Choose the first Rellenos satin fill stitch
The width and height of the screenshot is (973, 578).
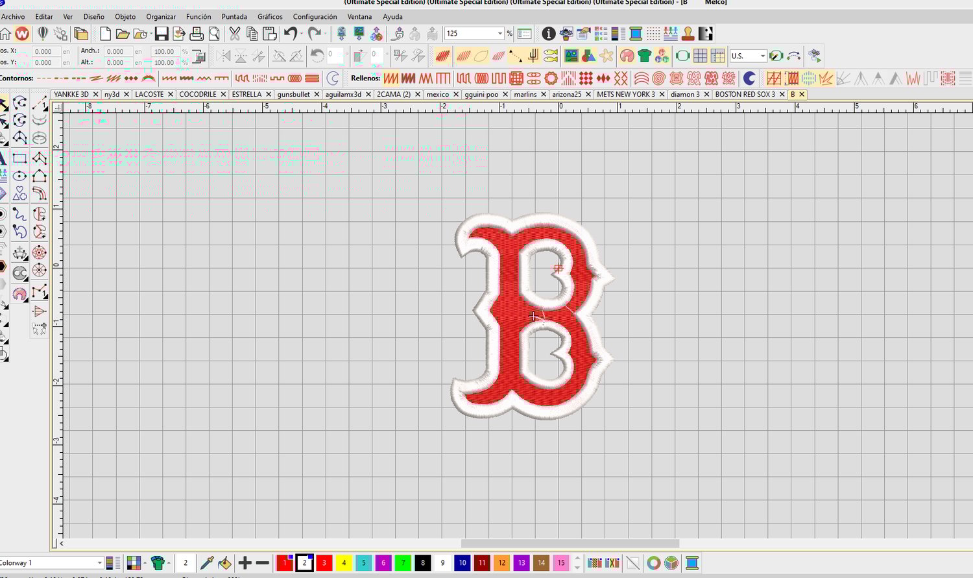(x=390, y=78)
